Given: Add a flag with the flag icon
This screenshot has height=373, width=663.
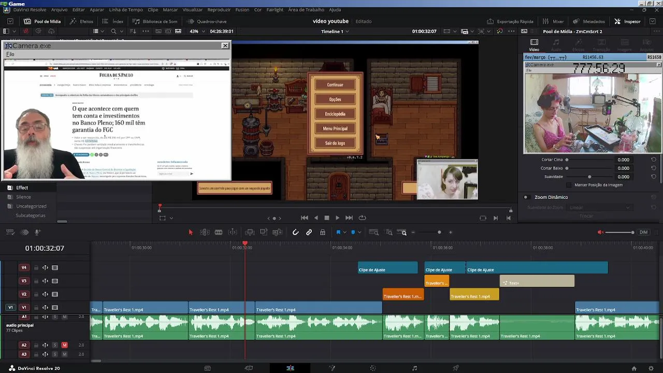Looking at the screenshot, I should pos(338,232).
